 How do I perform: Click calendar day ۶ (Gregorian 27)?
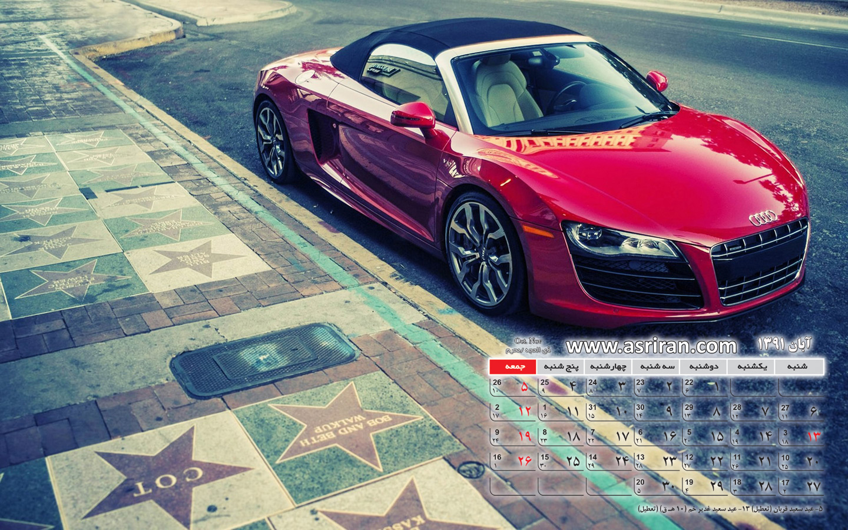point(801,412)
